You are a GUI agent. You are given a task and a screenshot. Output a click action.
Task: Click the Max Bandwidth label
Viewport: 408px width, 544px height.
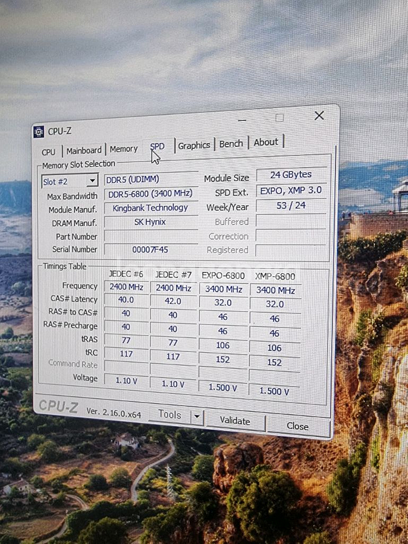click(72, 196)
